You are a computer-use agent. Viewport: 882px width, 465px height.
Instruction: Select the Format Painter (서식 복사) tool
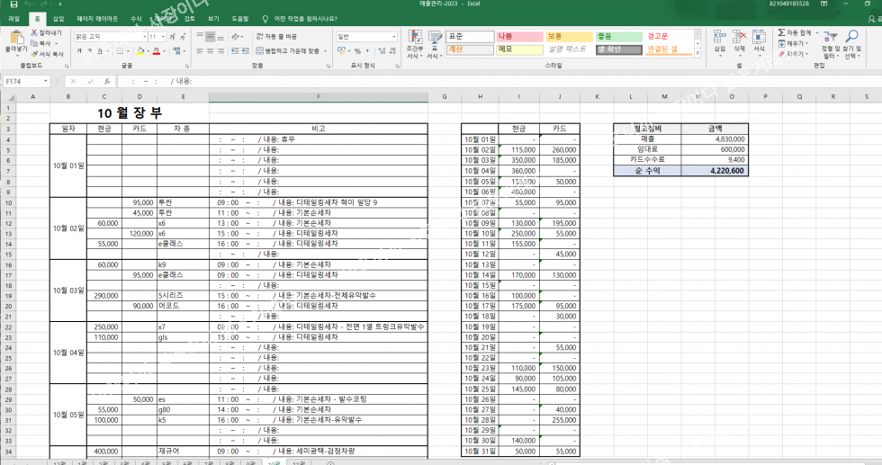tap(35, 54)
